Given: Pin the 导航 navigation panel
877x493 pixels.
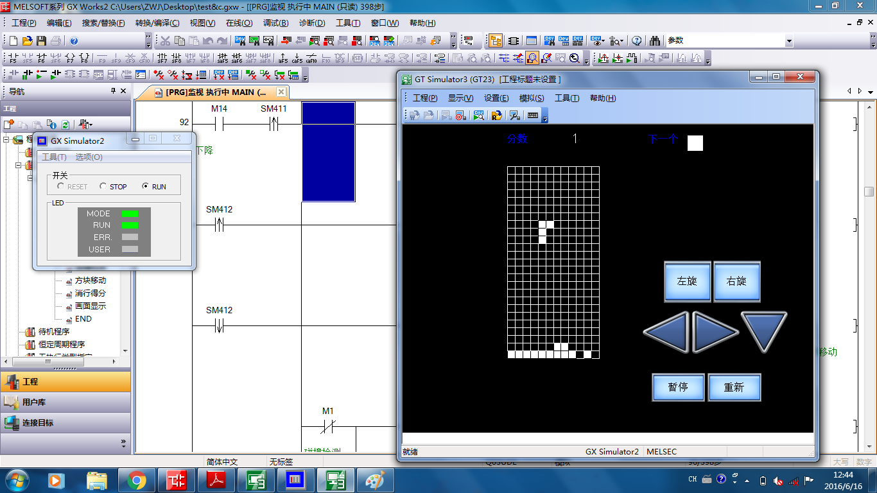Looking at the screenshot, I should point(114,91).
